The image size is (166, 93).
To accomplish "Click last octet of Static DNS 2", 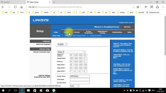I will point(85,68).
